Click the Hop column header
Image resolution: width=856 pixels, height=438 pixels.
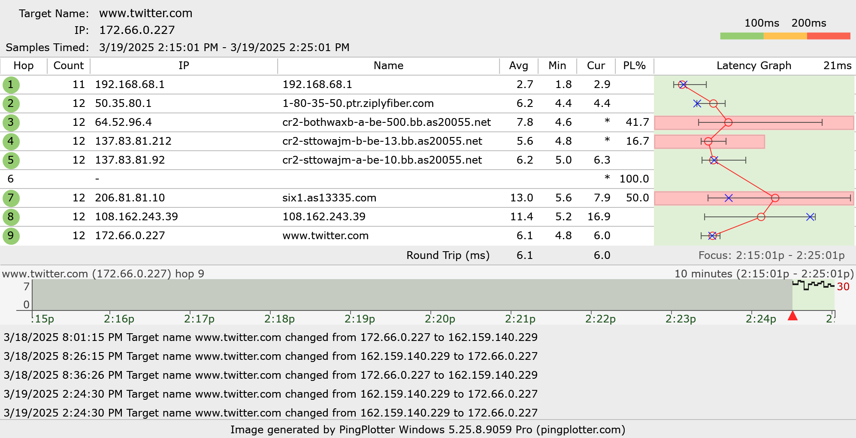point(24,66)
